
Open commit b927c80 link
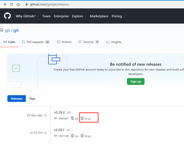[x=63, y=136]
